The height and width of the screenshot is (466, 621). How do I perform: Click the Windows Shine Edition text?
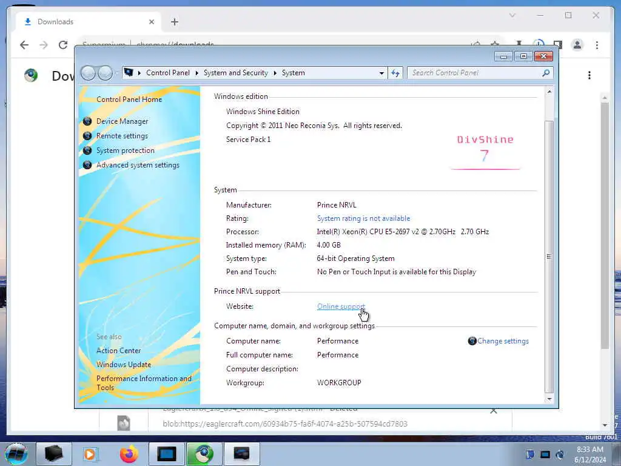(263, 112)
